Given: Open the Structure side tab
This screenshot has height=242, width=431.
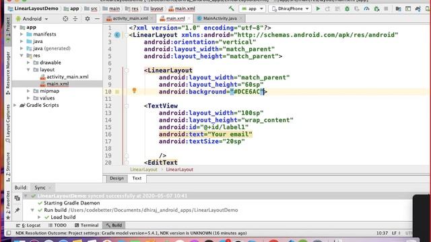Looking at the screenshot, I should click(8, 167).
